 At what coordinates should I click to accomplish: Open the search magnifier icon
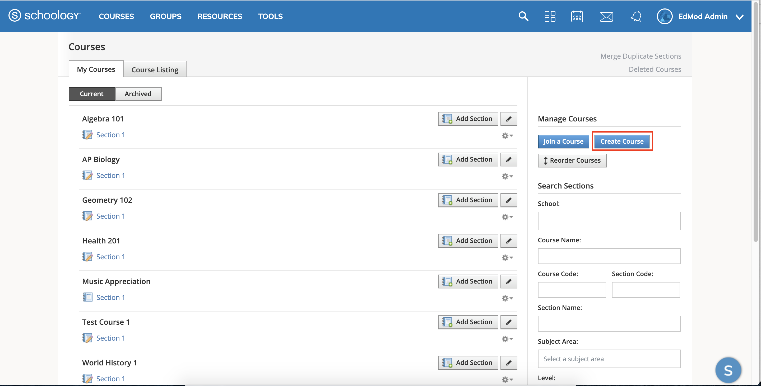[x=523, y=16]
